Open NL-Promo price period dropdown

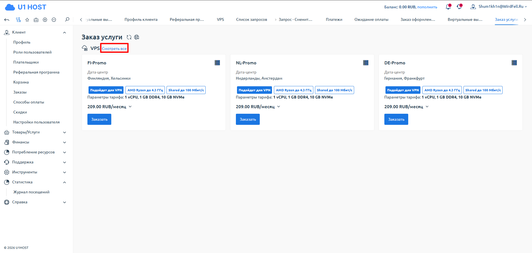click(279, 107)
